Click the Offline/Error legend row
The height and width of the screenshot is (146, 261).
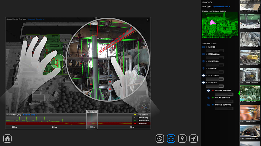coord(141,124)
